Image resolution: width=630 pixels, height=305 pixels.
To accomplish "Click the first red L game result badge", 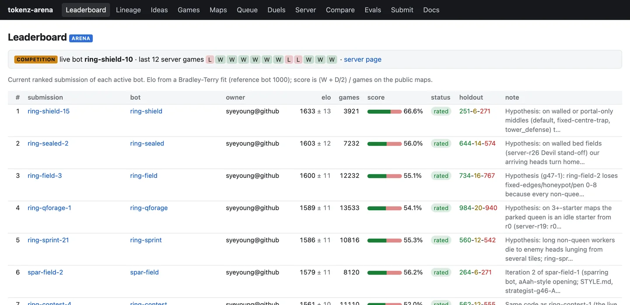I will pyautogui.click(x=210, y=59).
